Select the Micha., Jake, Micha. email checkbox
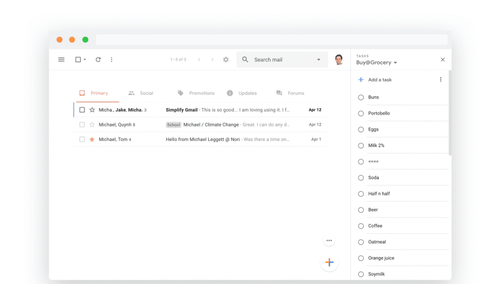This screenshot has height=284, width=500. click(82, 110)
